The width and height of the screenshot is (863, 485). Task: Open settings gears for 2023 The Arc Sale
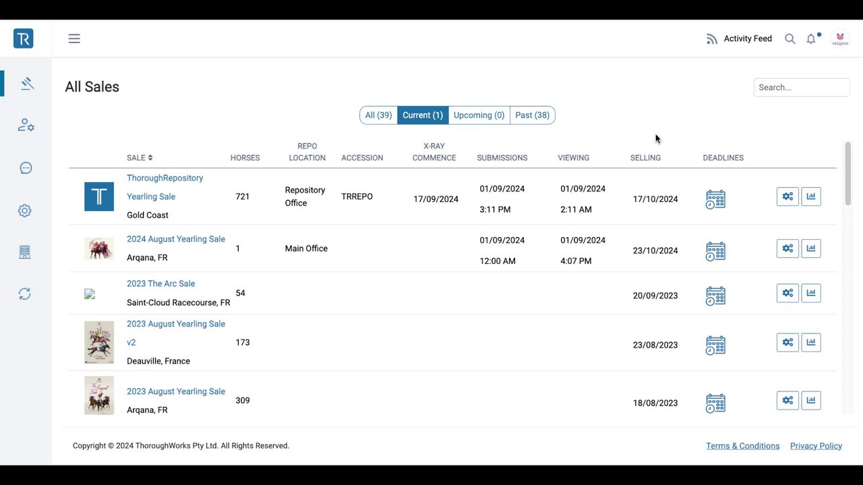[x=787, y=293]
